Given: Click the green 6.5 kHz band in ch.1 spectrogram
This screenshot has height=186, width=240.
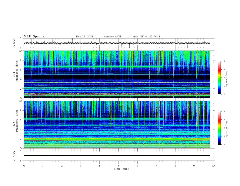Looking at the screenshot, I should (x=93, y=67).
